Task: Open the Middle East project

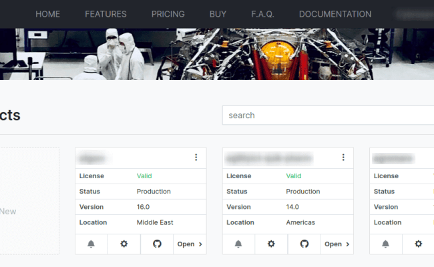Action: point(190,244)
